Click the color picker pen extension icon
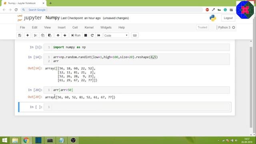Image resolution: width=256 pixels, height=144 pixels. 213,10
